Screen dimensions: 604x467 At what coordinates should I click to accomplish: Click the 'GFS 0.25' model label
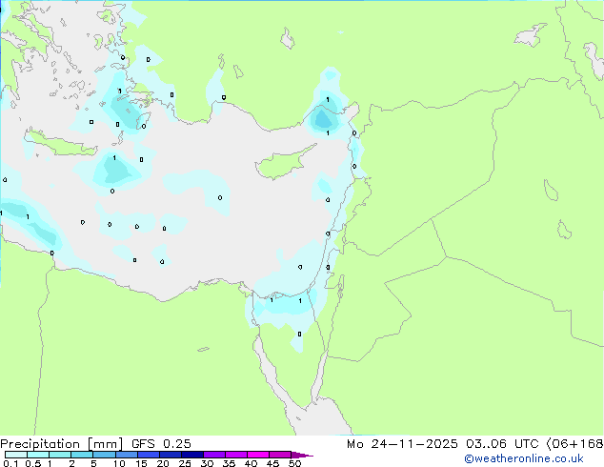point(161,444)
